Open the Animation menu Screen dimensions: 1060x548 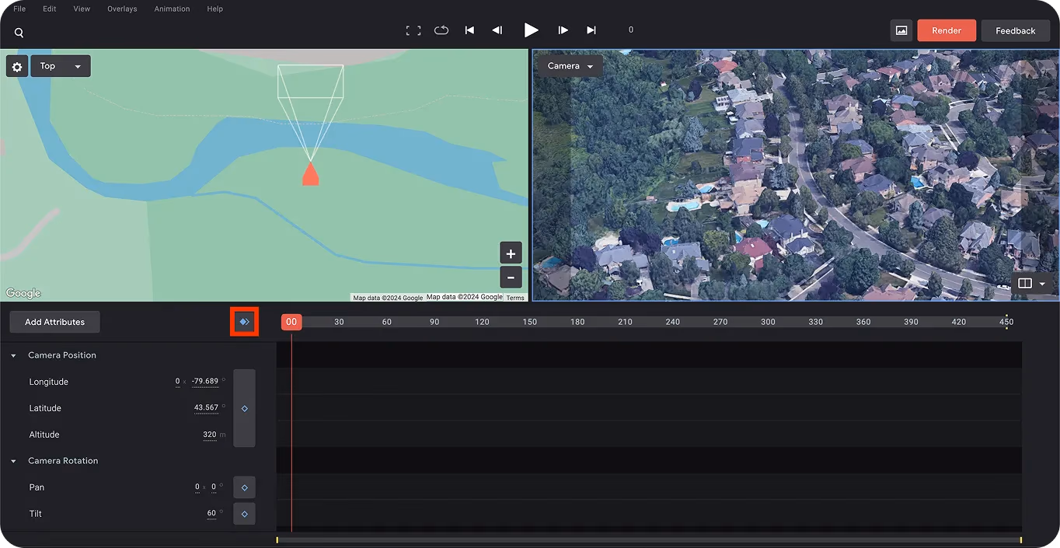coord(172,9)
